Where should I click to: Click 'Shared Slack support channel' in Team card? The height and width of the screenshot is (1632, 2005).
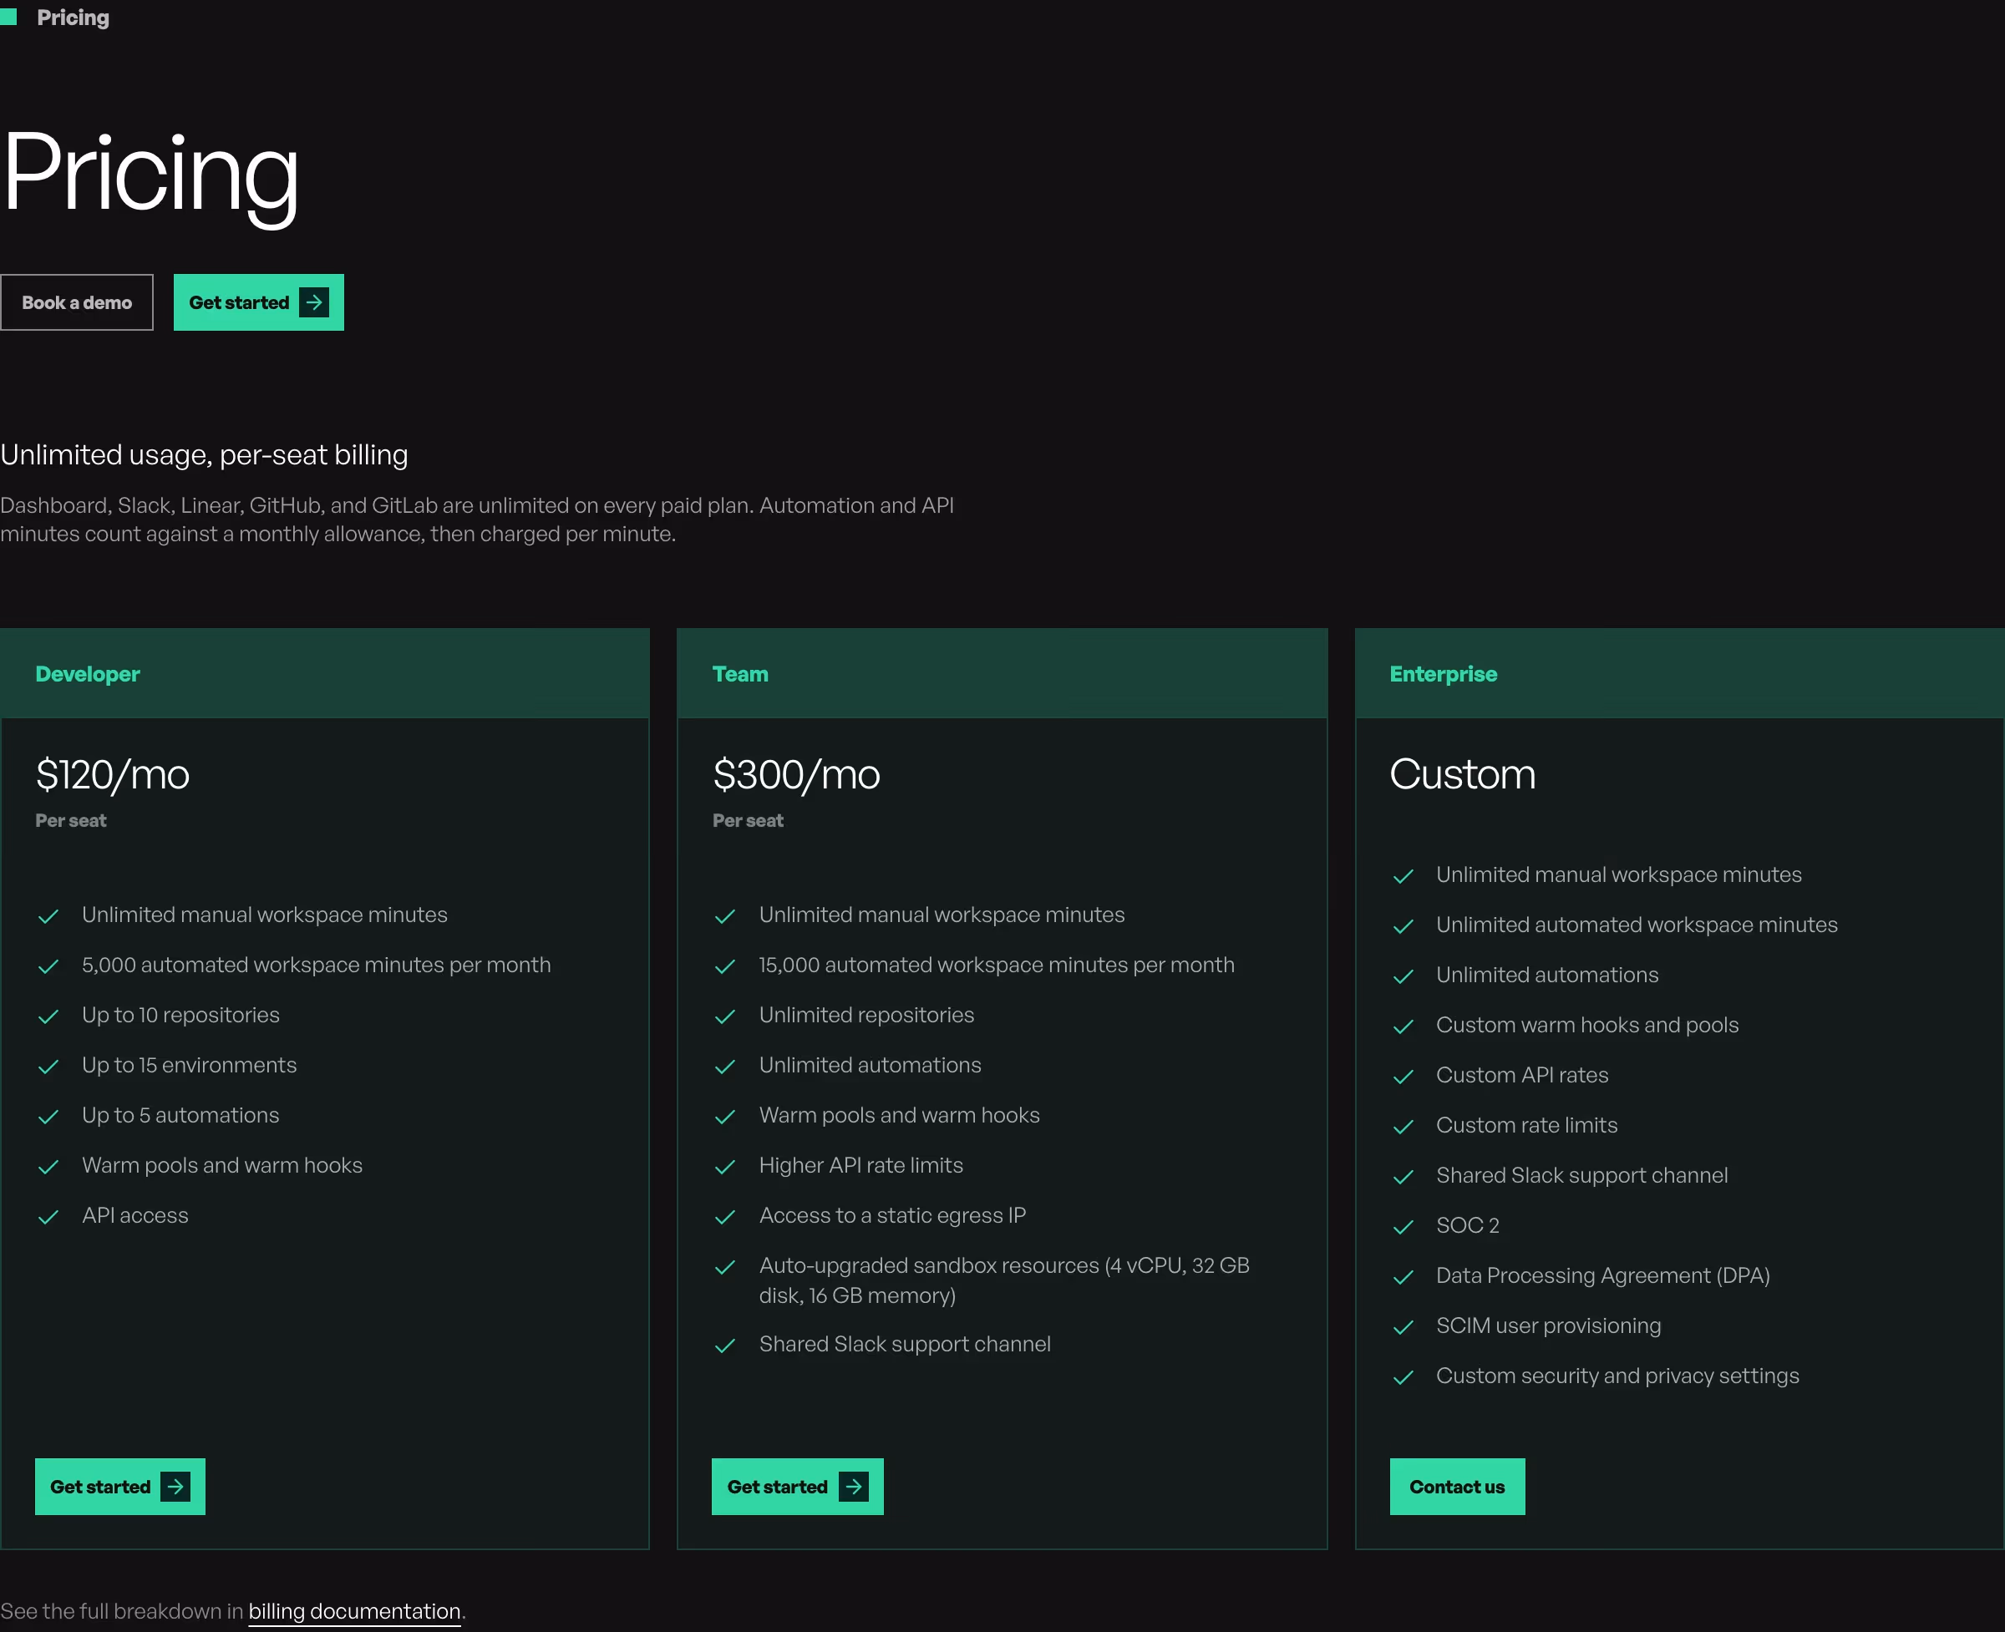[905, 1343]
